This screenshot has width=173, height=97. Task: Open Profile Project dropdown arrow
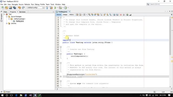click(68, 8)
